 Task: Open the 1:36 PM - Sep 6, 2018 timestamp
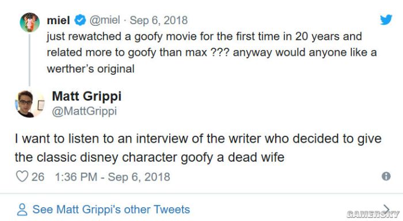click(x=112, y=177)
